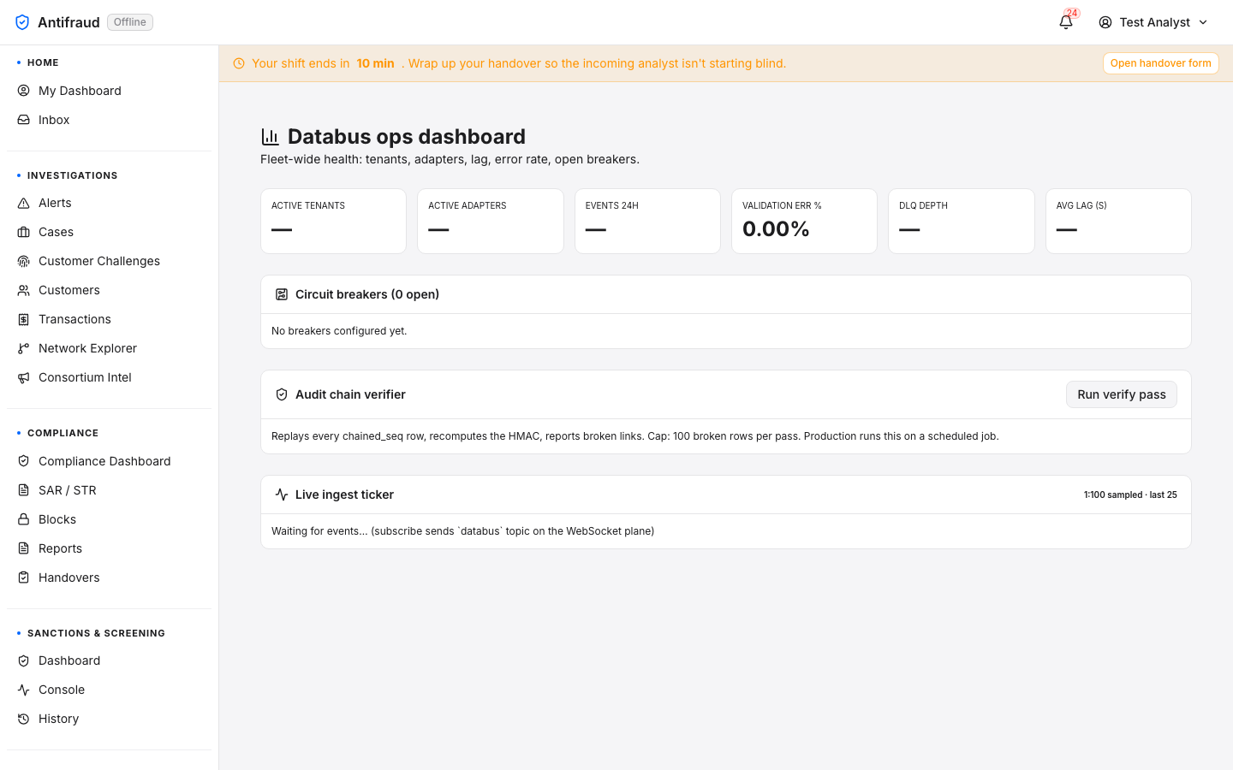Click the INVESTIGATIONS section header
Image resolution: width=1233 pixels, height=770 pixels.
click(x=72, y=175)
